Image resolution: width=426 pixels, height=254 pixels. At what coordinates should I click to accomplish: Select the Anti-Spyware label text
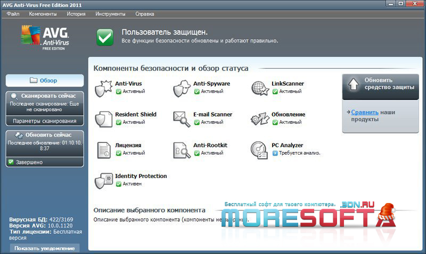click(211, 83)
